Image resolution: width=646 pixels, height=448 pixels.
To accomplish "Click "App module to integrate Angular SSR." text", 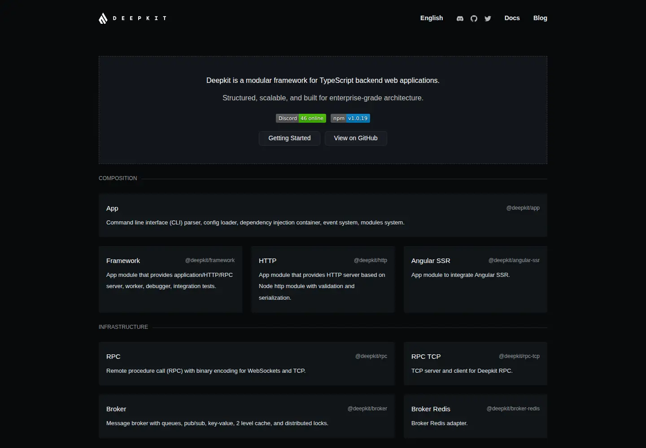I will pos(460,275).
